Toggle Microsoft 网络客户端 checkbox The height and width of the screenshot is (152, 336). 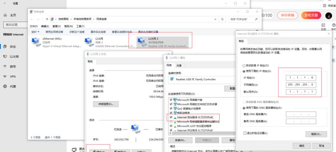[171, 100]
